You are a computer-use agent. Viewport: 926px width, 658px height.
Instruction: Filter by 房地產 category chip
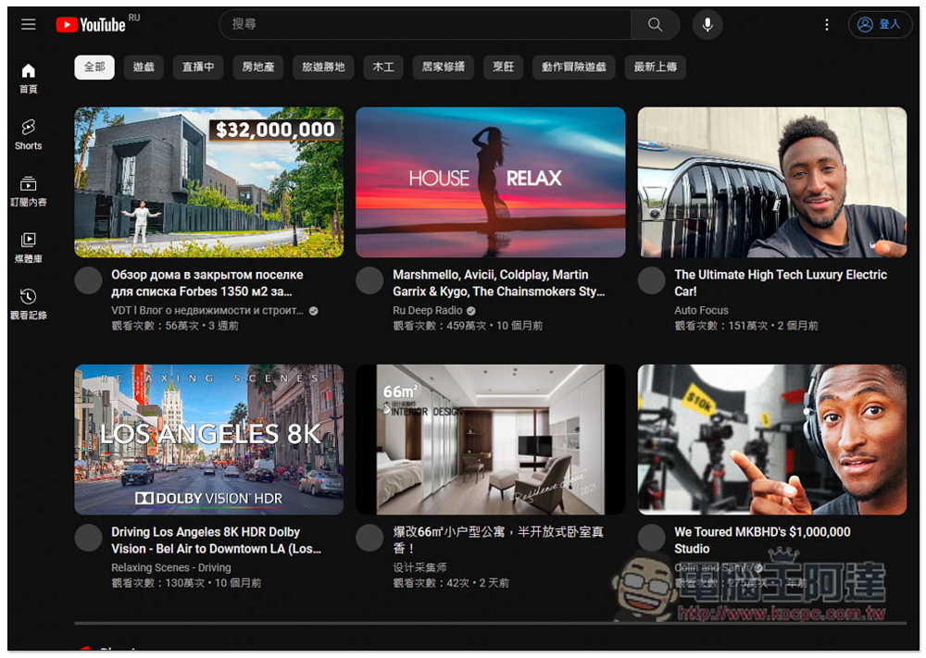[x=260, y=68]
